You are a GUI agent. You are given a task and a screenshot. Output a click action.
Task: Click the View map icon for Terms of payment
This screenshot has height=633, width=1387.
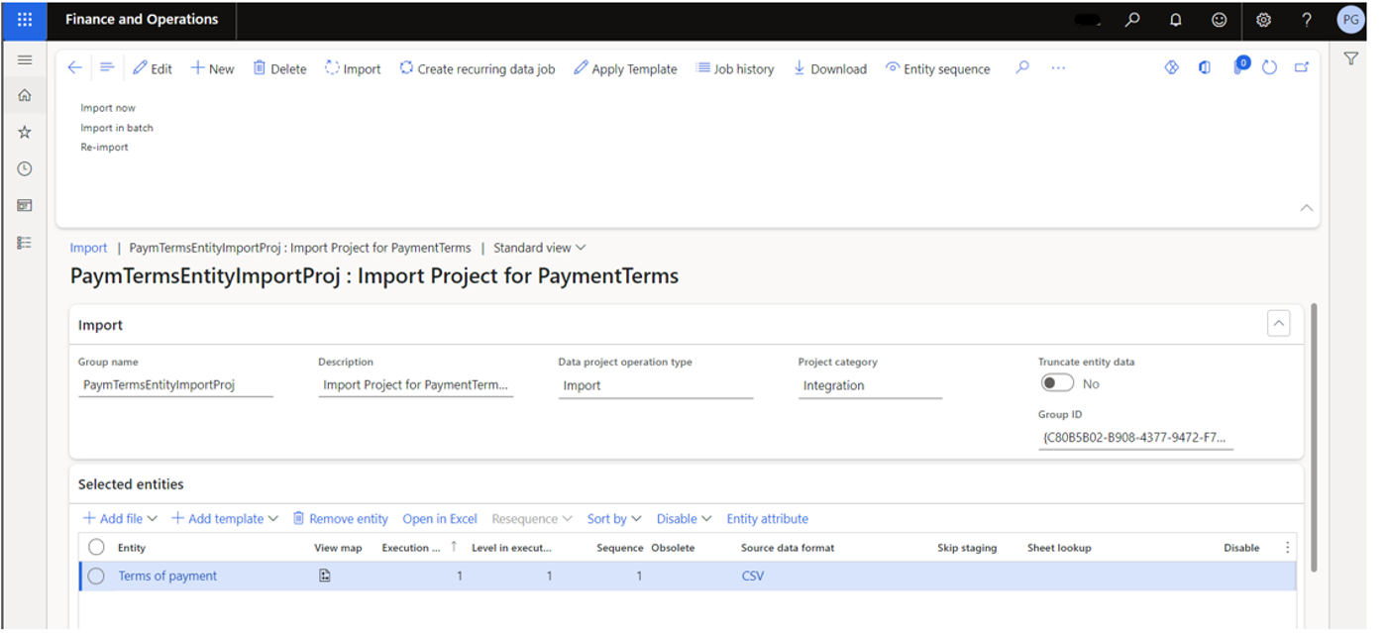[325, 576]
